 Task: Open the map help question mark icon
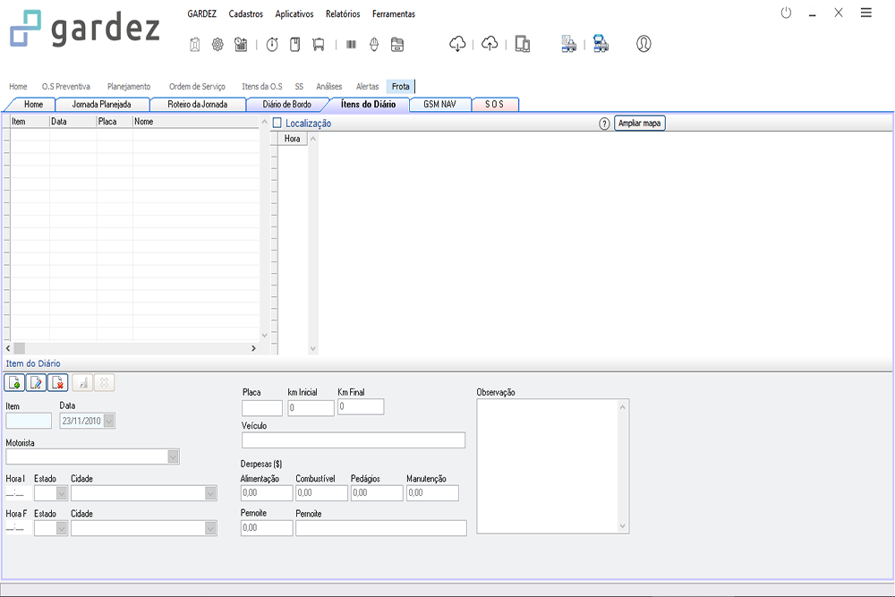pyautogui.click(x=604, y=124)
